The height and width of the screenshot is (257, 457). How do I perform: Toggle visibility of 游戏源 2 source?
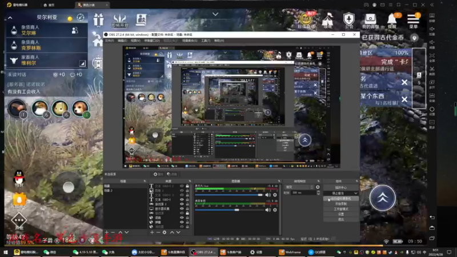coord(182,204)
